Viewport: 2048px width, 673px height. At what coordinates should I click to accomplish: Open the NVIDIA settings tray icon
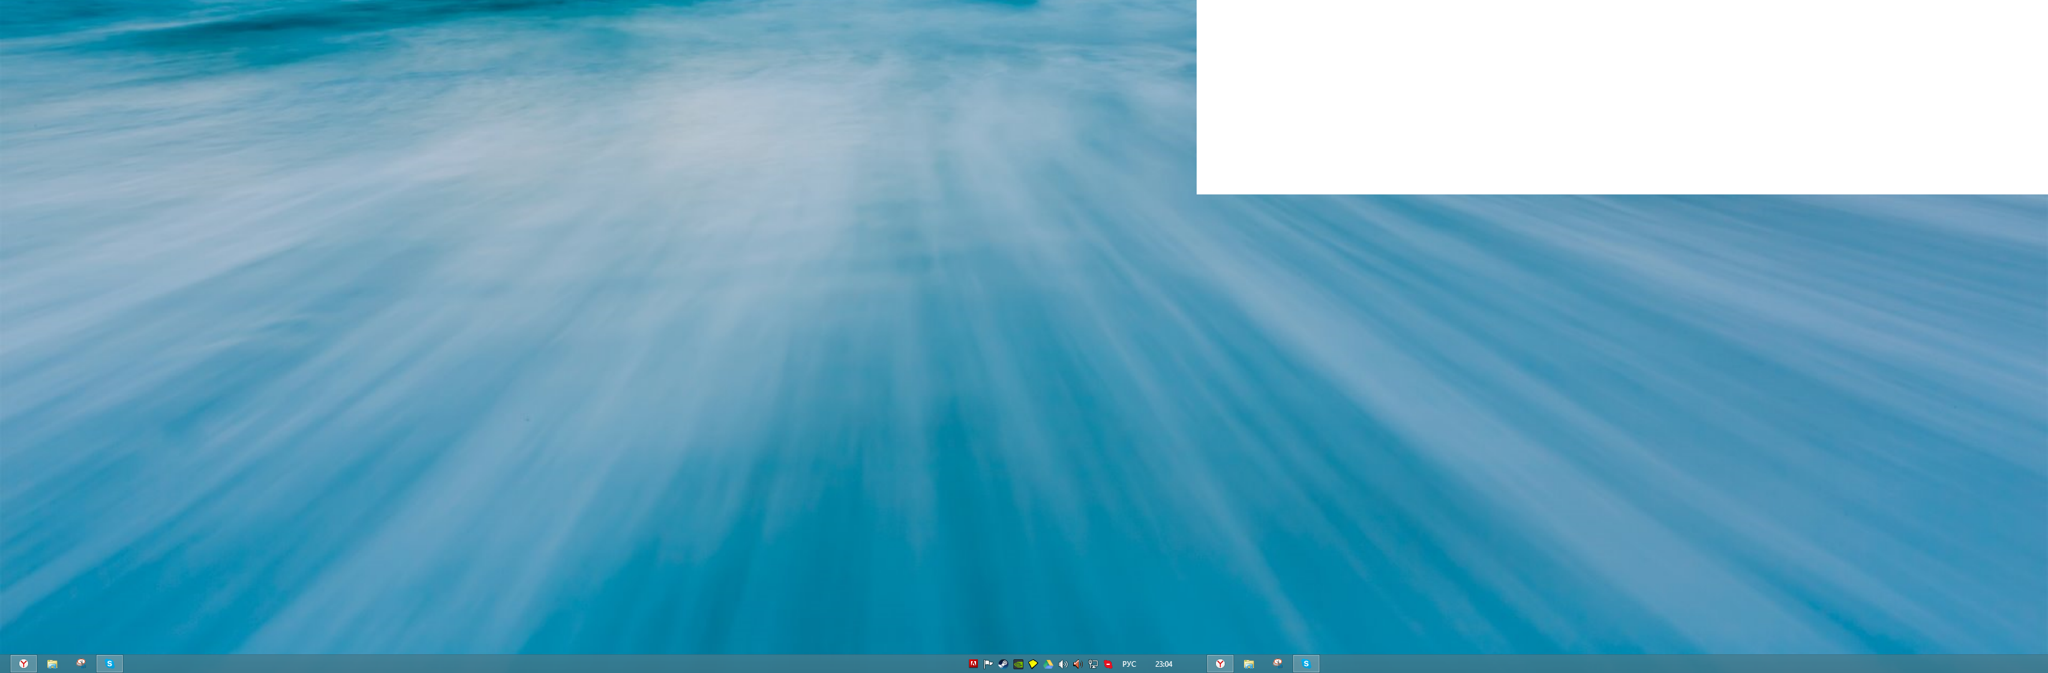point(1018,664)
